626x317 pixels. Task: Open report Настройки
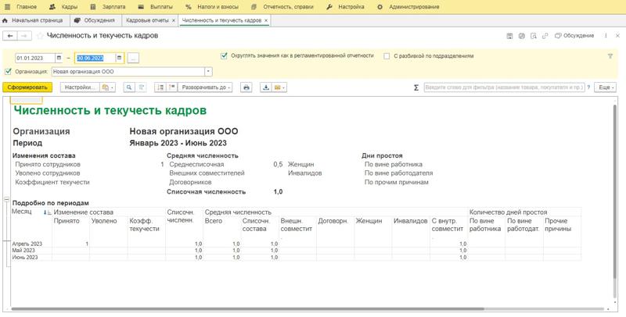pos(81,87)
